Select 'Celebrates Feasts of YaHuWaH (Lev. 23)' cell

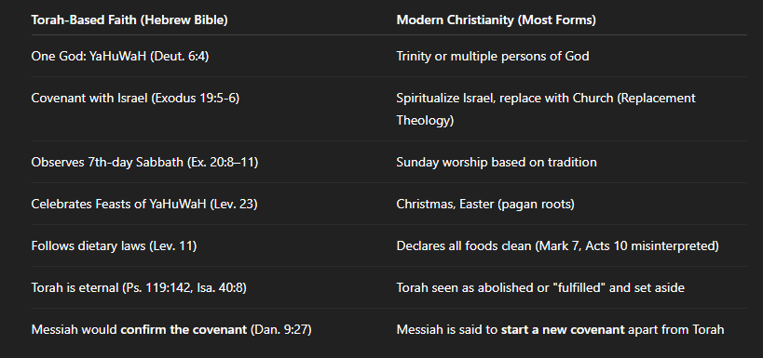pyautogui.click(x=144, y=204)
